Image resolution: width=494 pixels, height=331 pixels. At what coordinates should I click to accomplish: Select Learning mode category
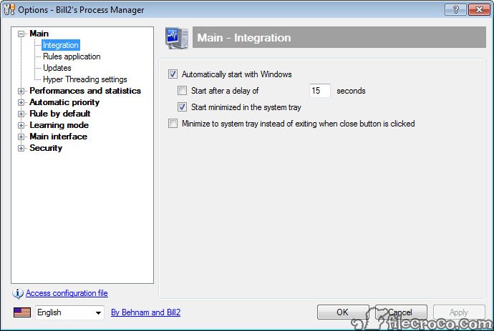(x=59, y=125)
